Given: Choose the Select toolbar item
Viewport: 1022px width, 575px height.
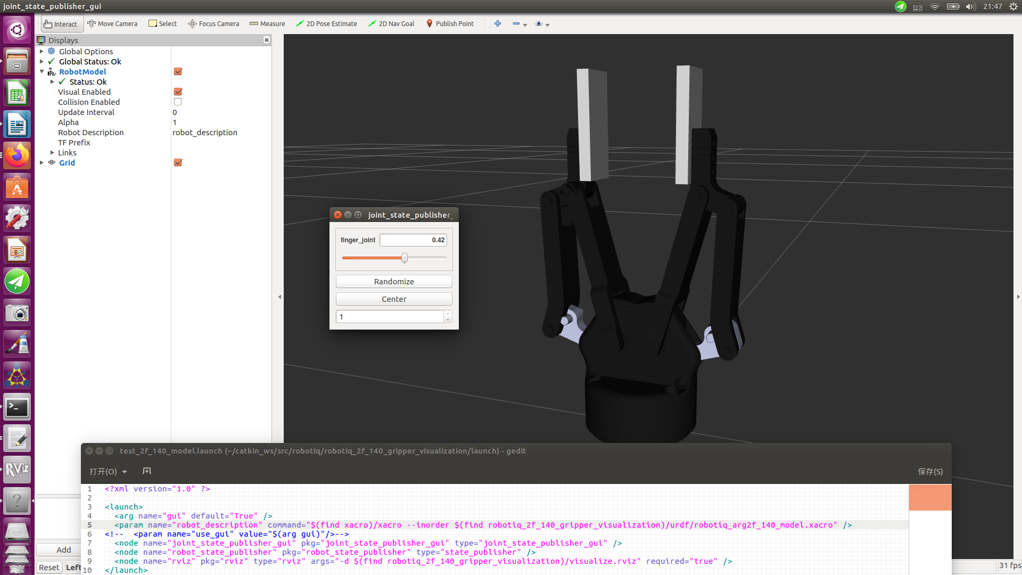Looking at the screenshot, I should point(162,24).
